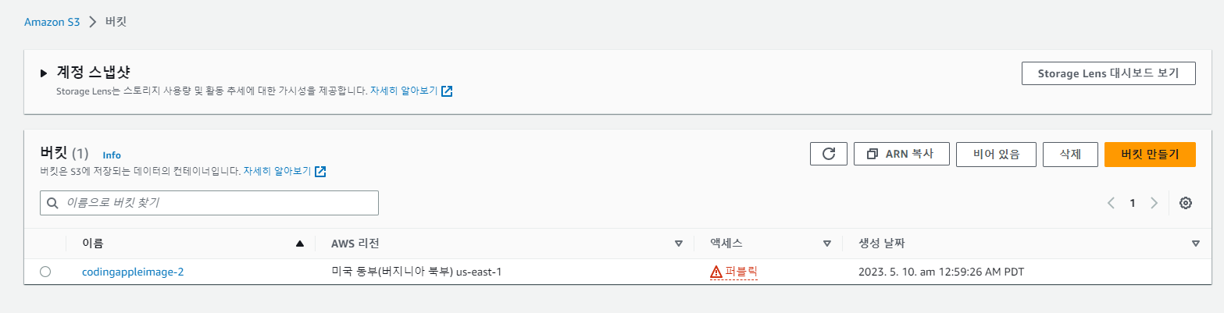
Task: Click the search magnifier icon
Action: click(x=53, y=203)
